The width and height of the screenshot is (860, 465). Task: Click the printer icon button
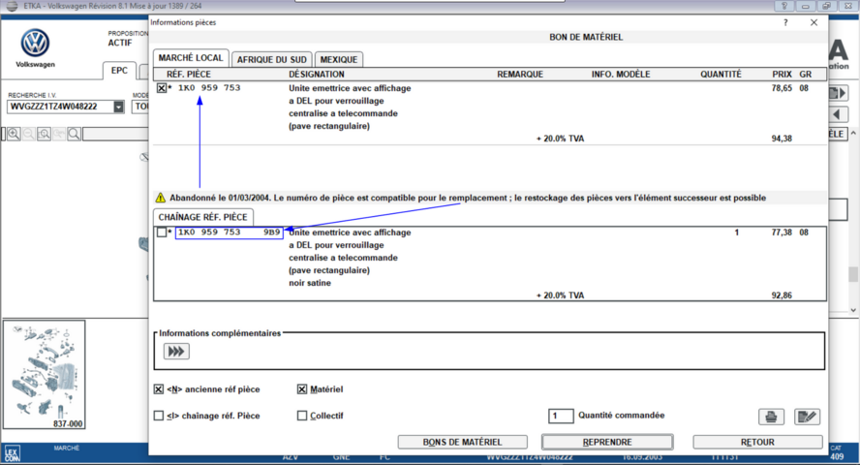coord(771,417)
